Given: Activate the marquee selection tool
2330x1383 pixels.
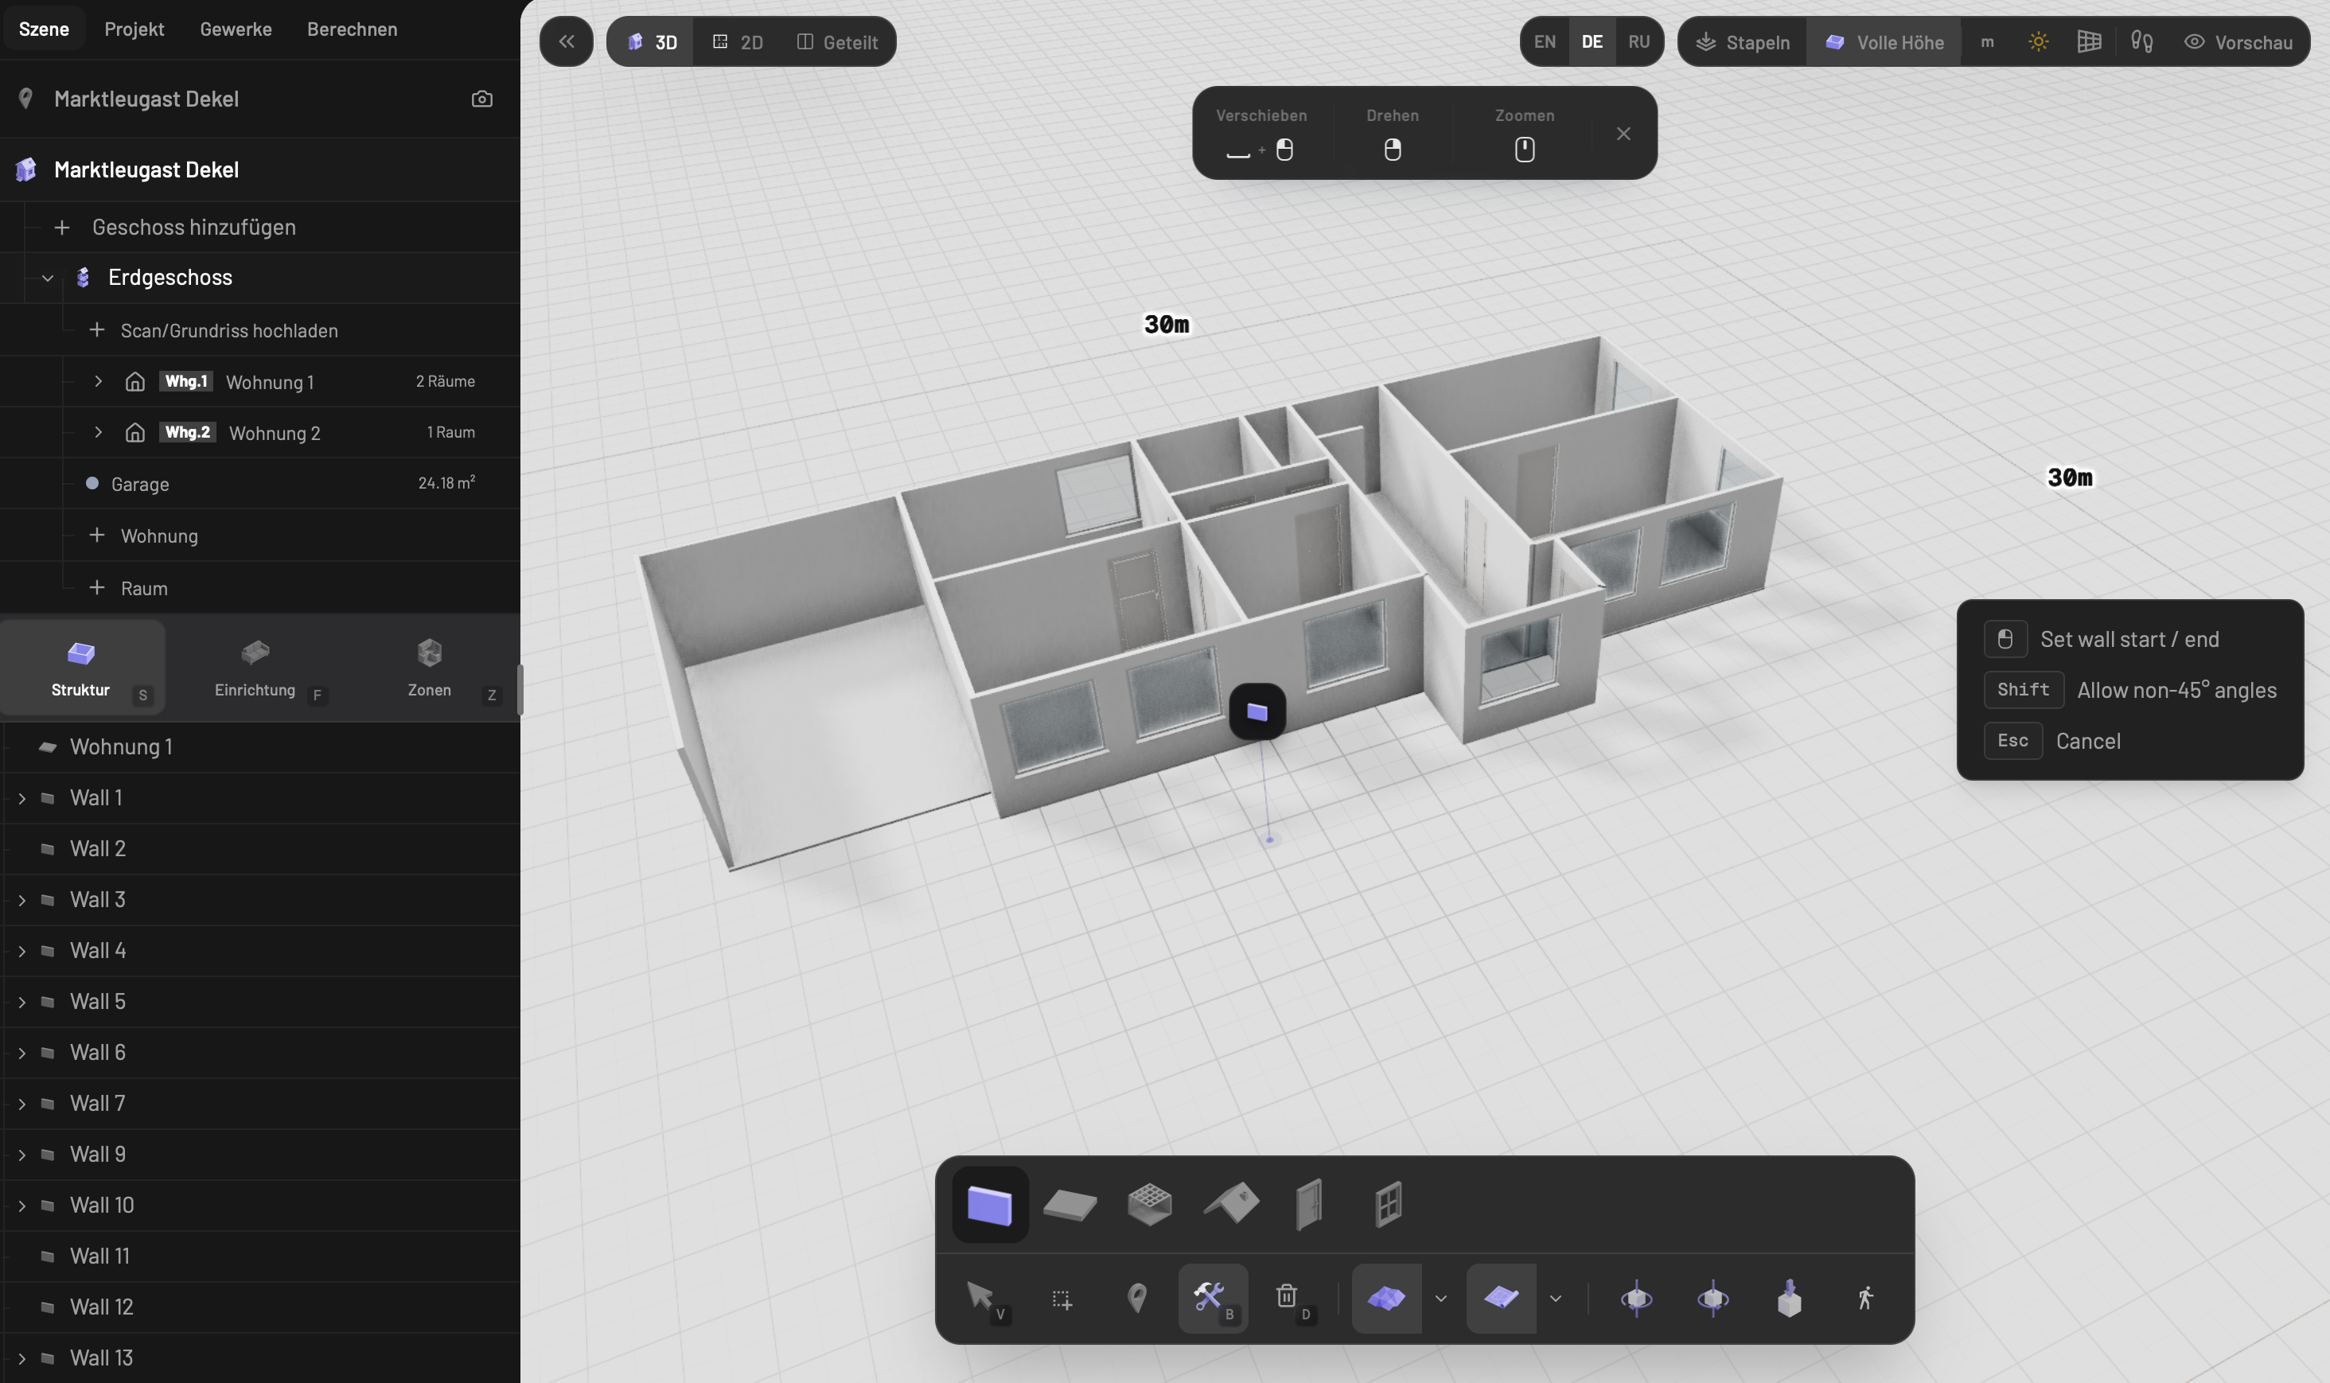Looking at the screenshot, I should (1062, 1298).
